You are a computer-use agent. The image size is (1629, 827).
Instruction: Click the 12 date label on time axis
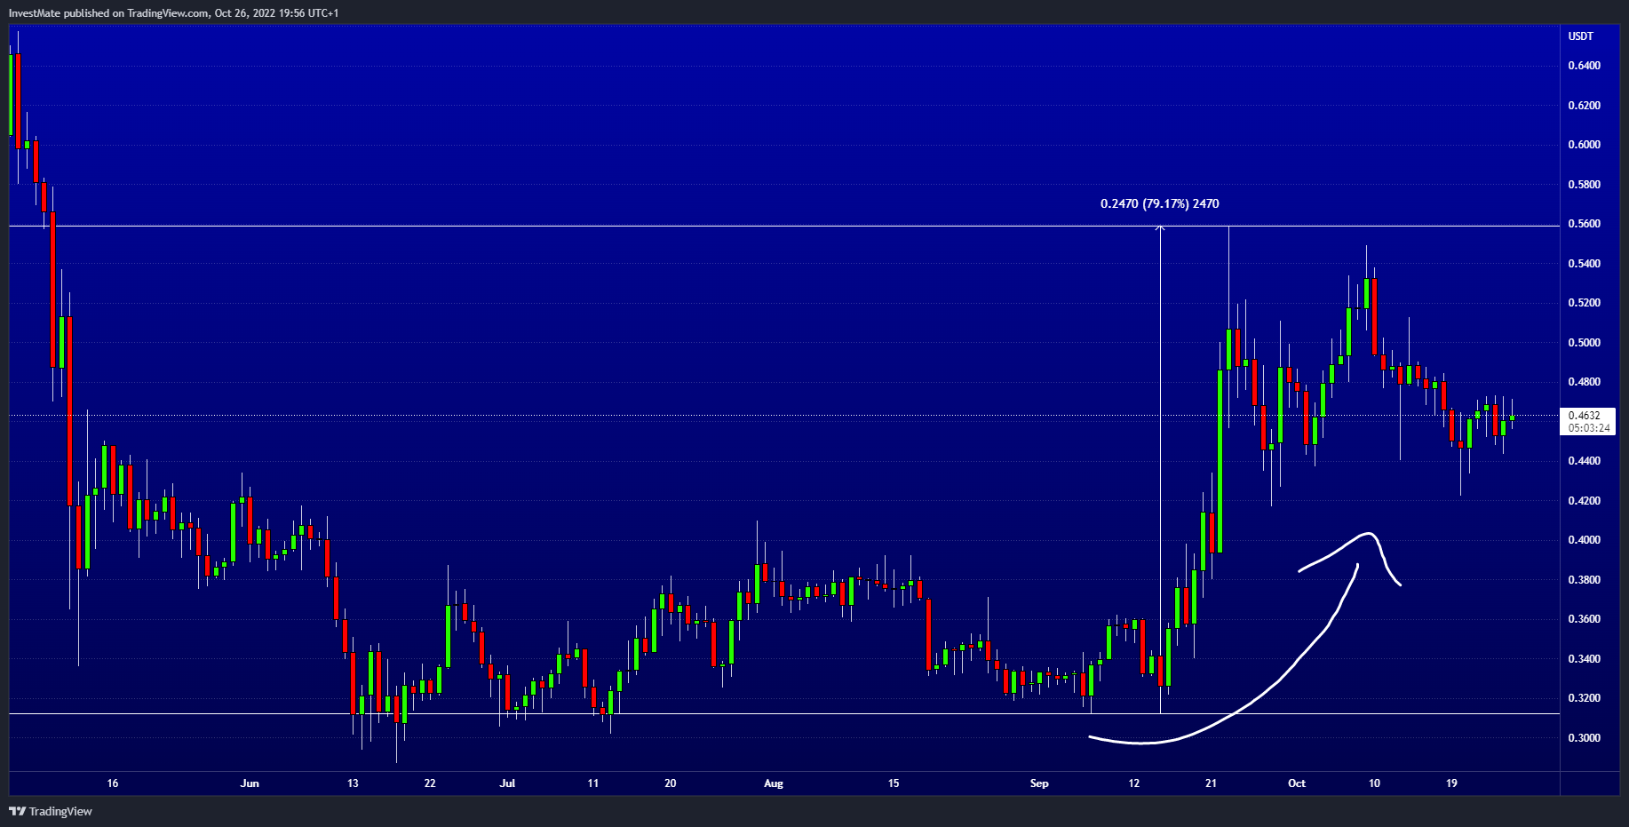click(1133, 783)
